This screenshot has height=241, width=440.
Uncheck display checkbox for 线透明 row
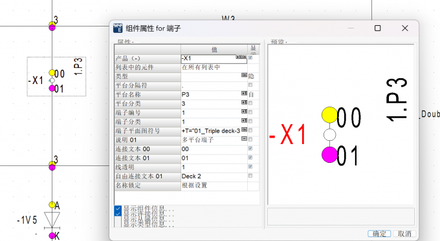click(x=250, y=167)
